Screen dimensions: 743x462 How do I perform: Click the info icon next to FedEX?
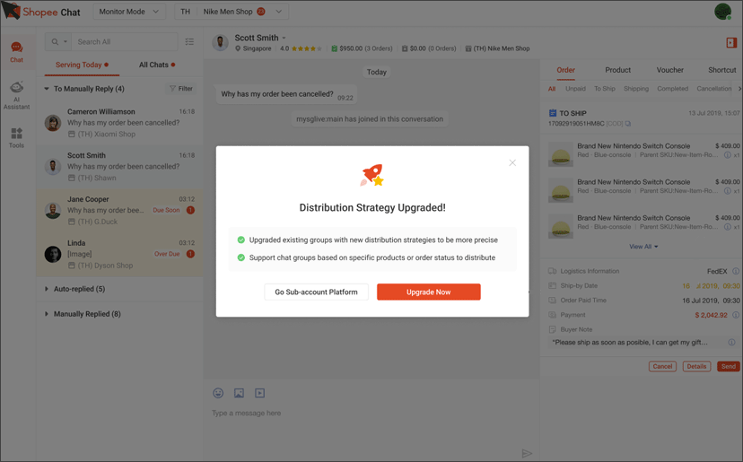pos(736,271)
